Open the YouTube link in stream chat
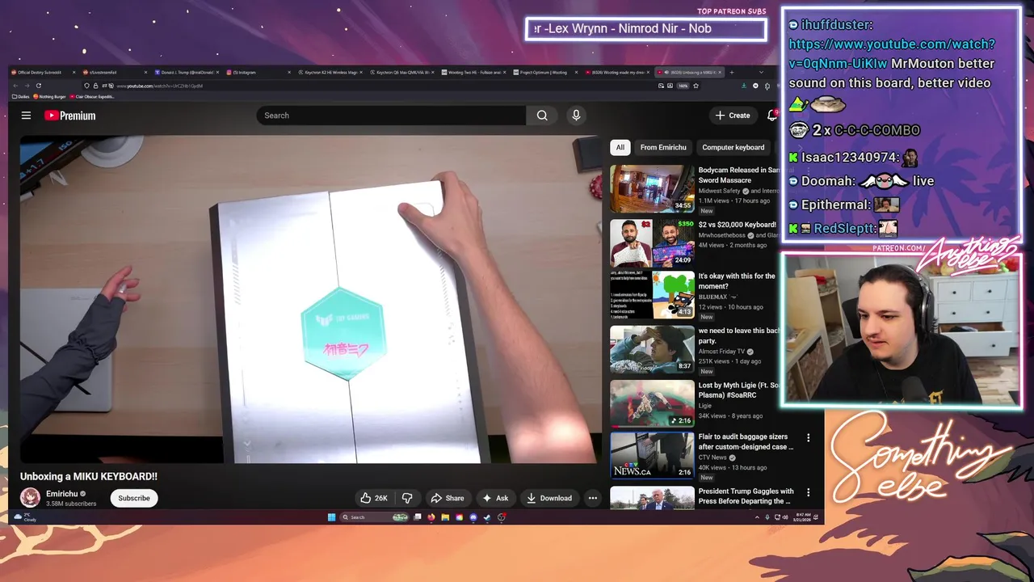Viewport: 1034px width, 582px height. (x=892, y=53)
